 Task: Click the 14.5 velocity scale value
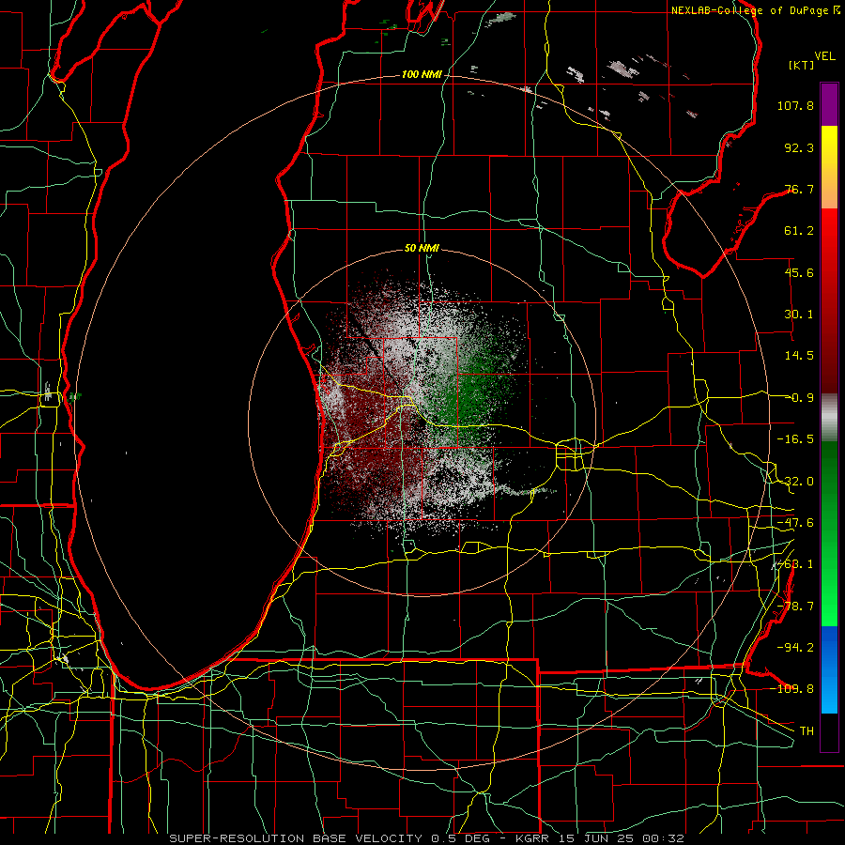pos(799,356)
